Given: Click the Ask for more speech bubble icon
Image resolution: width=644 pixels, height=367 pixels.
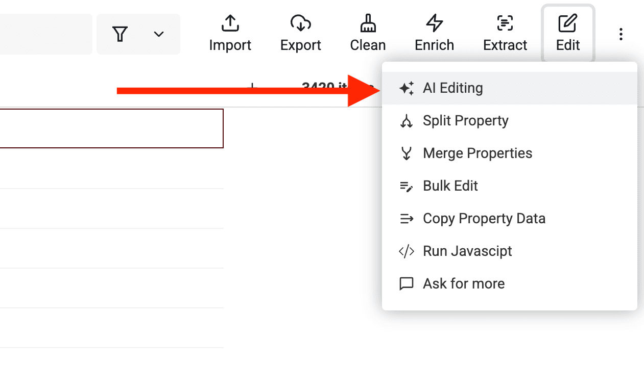Looking at the screenshot, I should point(407,283).
